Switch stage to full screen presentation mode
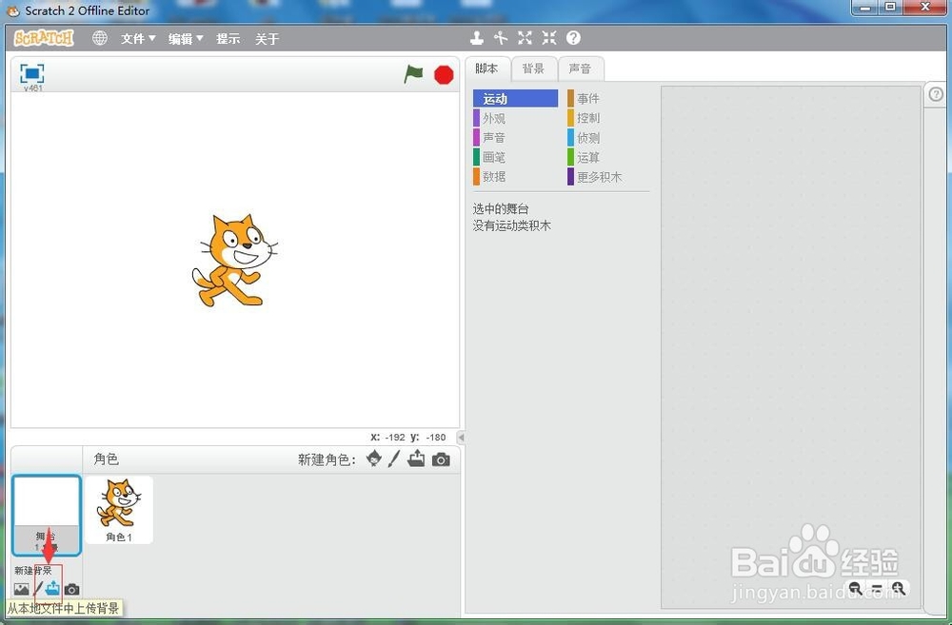 [x=32, y=74]
